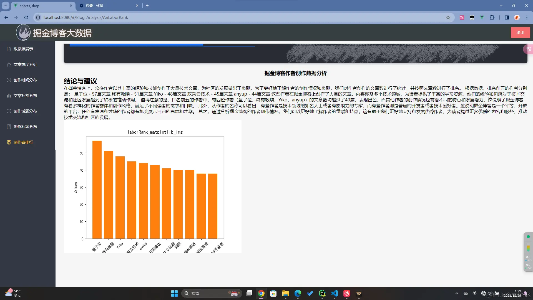Expand the tab search dropdown arrow

click(5, 6)
